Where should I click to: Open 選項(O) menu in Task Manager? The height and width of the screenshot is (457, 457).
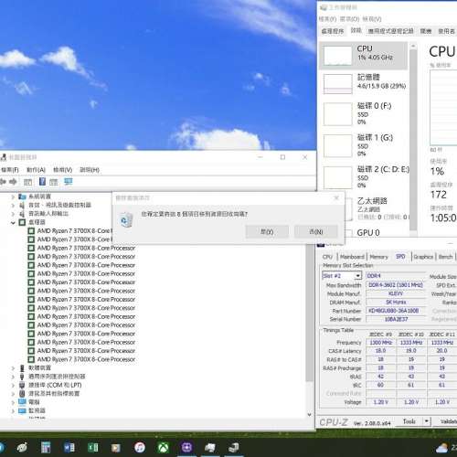(349, 19)
